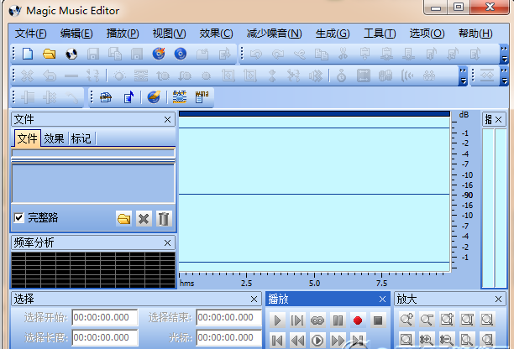This screenshot has width=514, height=349.
Task: Open 生成(G) menu
Action: tap(333, 34)
